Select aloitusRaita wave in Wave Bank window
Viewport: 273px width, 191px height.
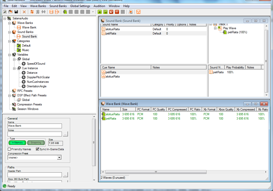click(x=112, y=114)
